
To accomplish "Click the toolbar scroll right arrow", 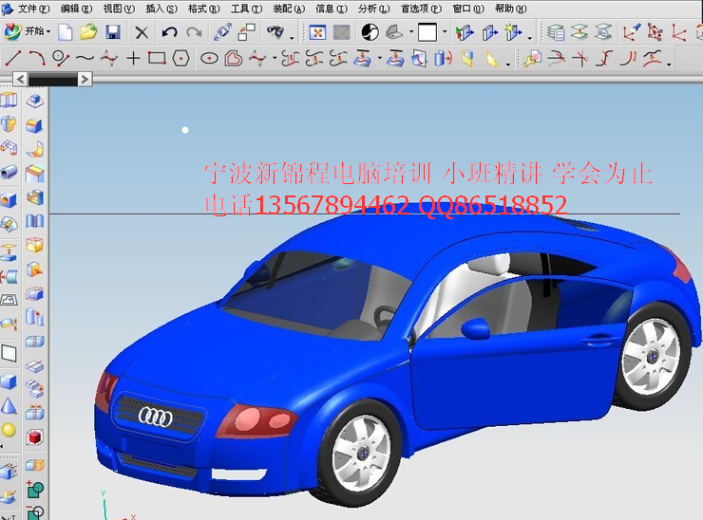I will tap(85, 80).
